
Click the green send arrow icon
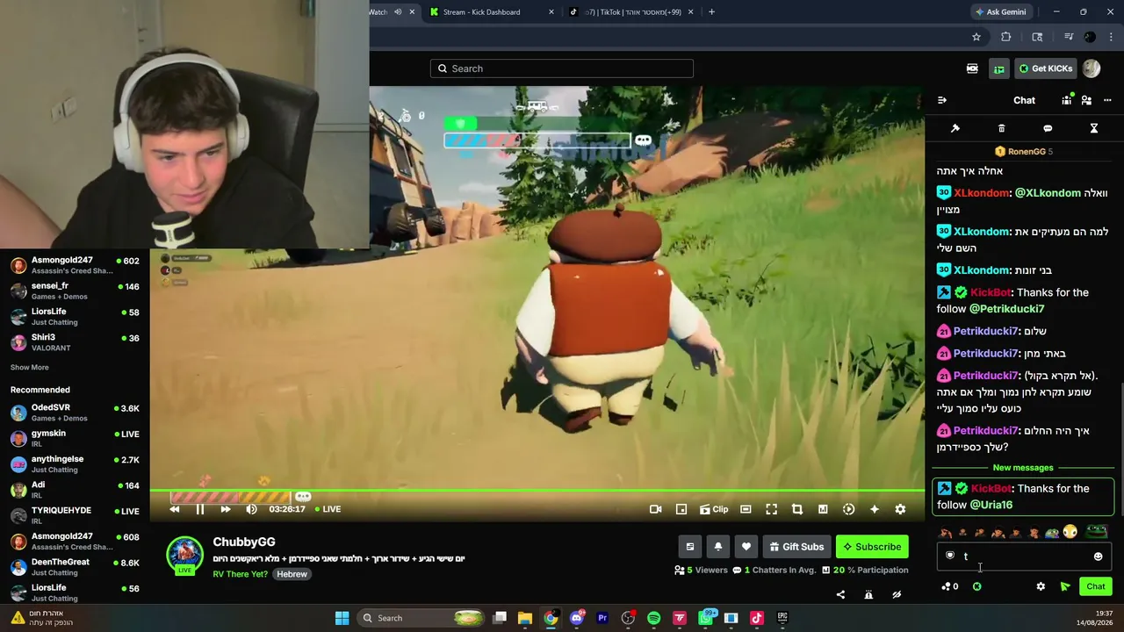point(1065,586)
